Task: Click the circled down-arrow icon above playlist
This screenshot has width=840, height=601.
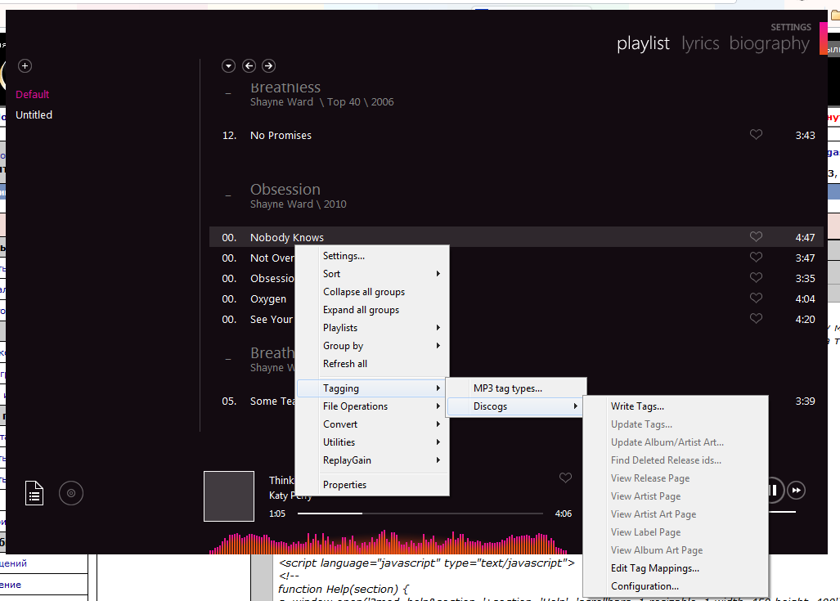Action: pos(229,66)
